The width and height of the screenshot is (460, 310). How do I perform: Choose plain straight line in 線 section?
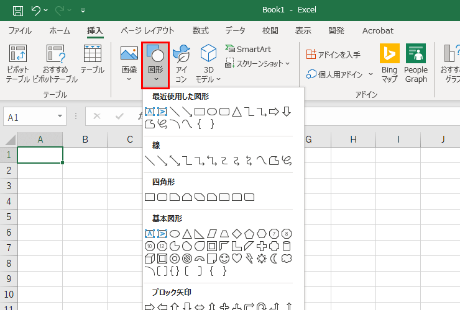coord(150,161)
